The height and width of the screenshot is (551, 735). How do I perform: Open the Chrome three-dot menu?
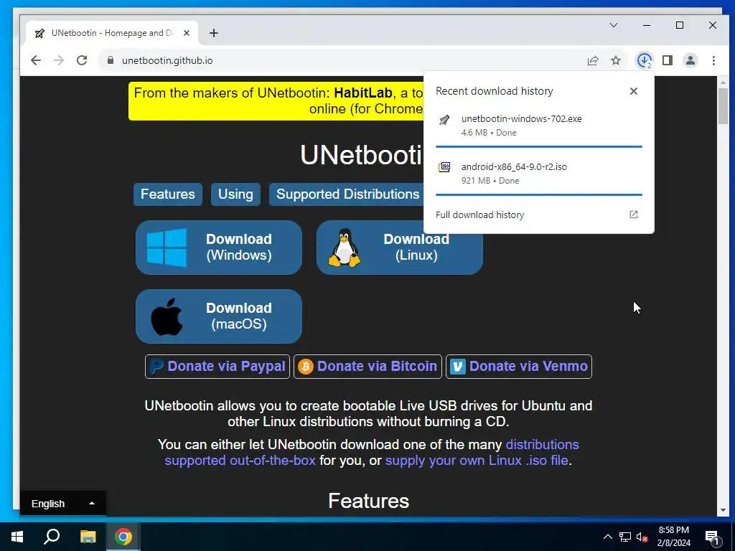(x=713, y=60)
